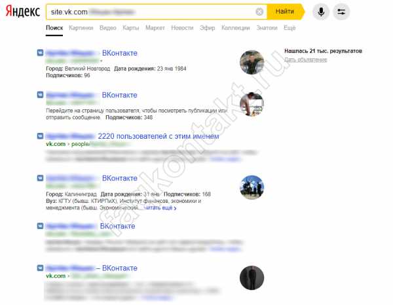
Task: Click the Дать объявление link
Action: click(305, 60)
